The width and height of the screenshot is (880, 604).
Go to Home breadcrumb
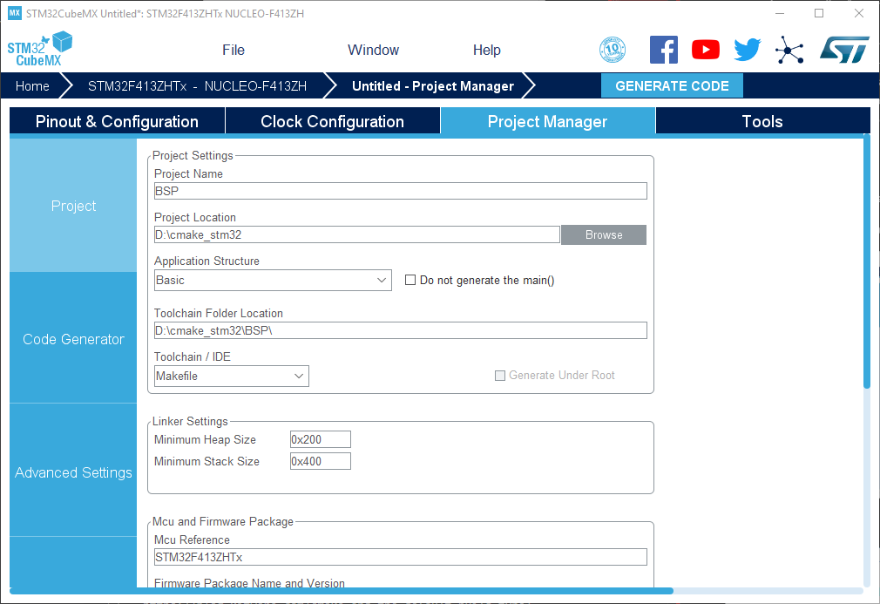point(32,86)
